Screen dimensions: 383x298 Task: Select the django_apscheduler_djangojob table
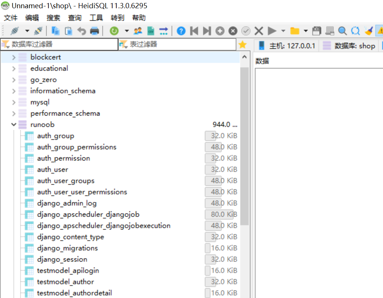[x=88, y=215]
